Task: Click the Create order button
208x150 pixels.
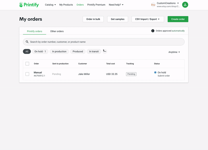Action: tap(178, 19)
